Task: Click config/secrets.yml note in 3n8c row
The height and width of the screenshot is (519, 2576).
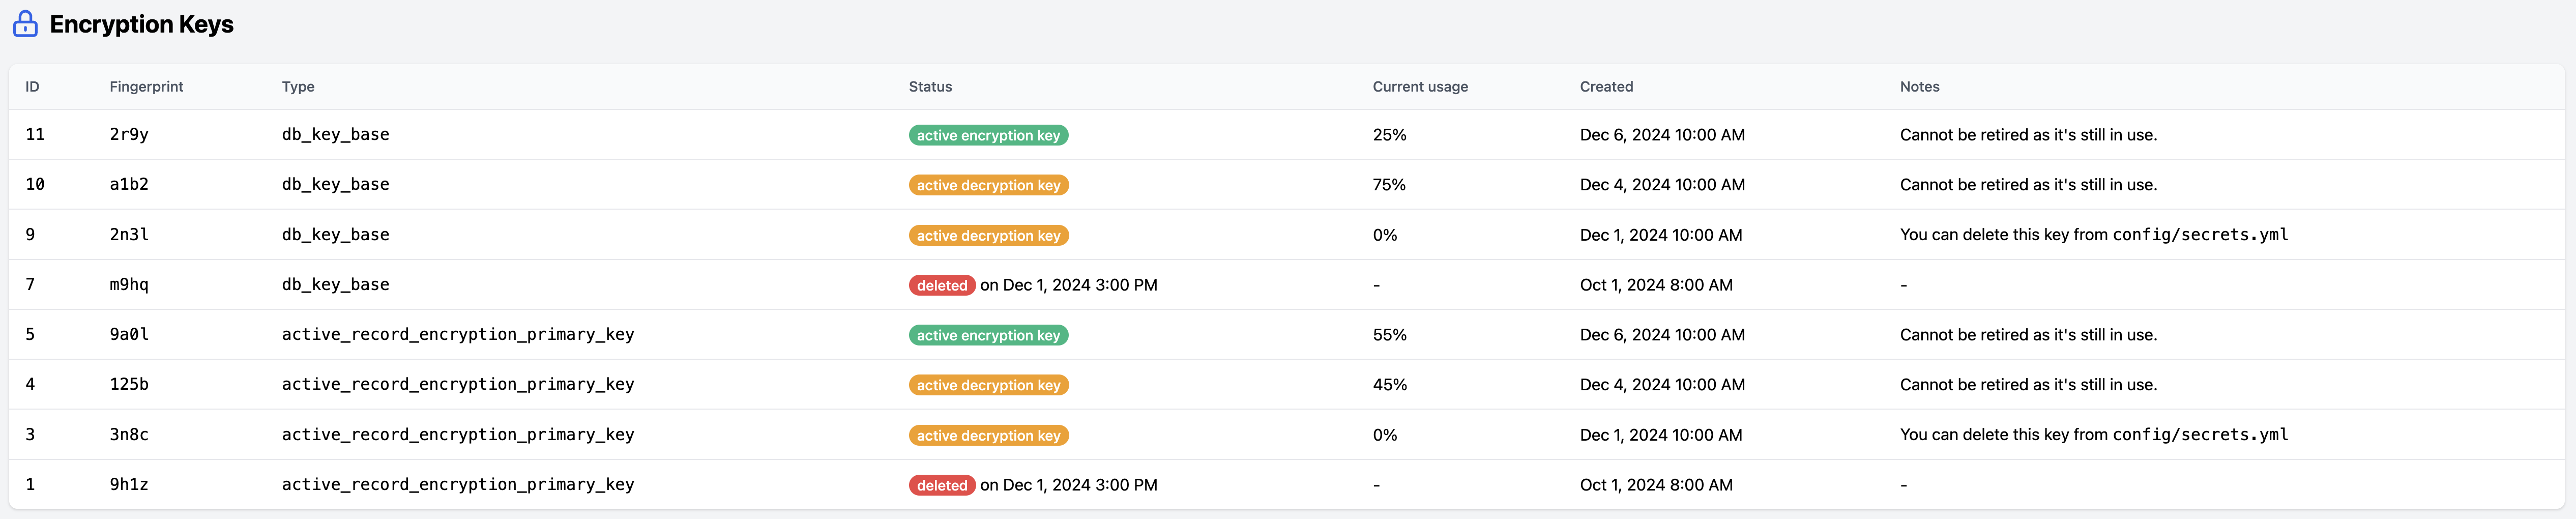Action: [x=2094, y=435]
